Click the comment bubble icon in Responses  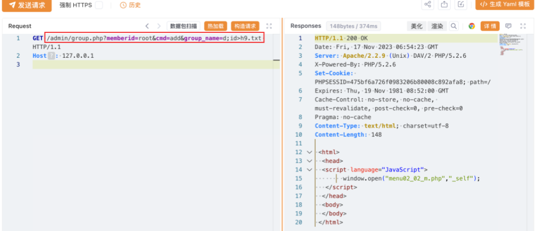pyautogui.click(x=508, y=26)
